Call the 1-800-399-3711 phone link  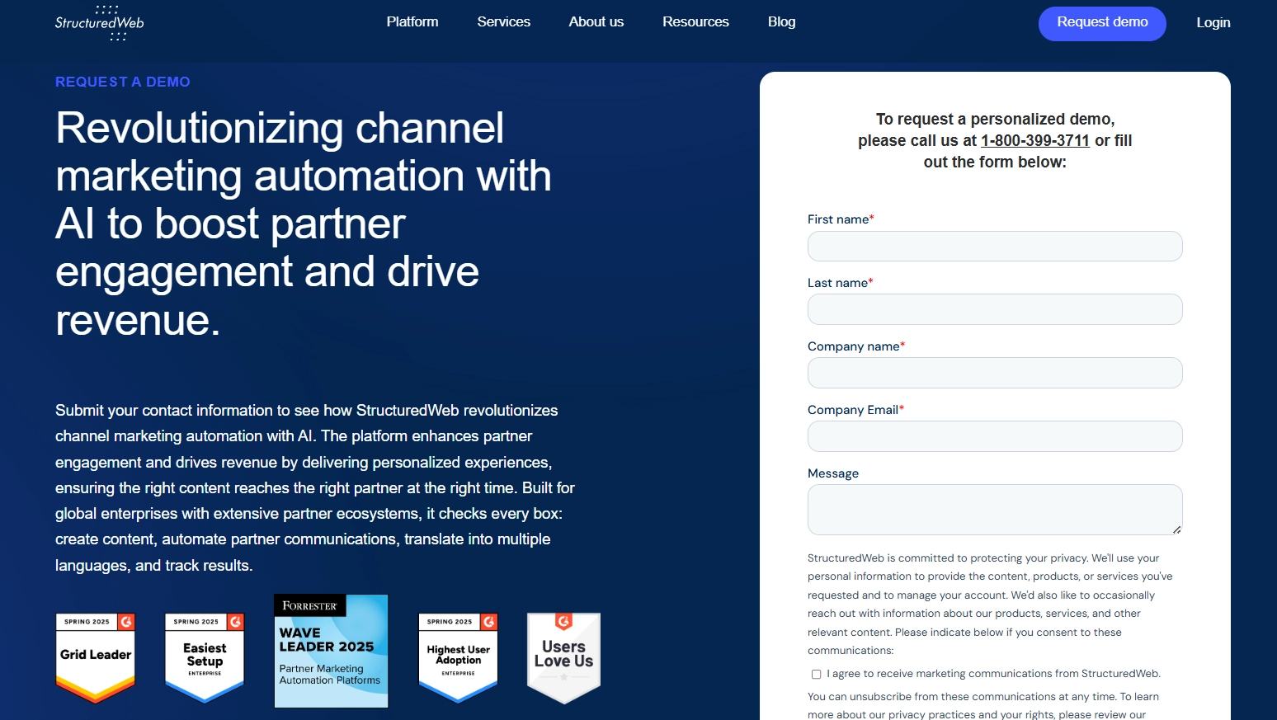coord(1035,141)
